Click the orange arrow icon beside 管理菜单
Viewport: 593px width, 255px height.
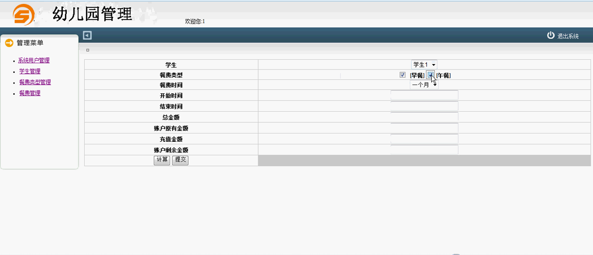point(9,43)
